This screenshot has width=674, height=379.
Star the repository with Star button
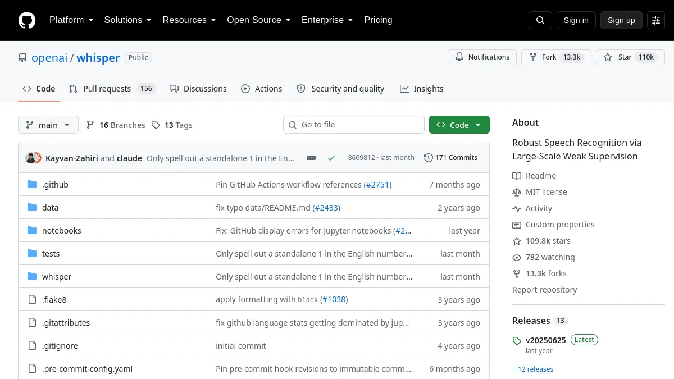coord(630,57)
